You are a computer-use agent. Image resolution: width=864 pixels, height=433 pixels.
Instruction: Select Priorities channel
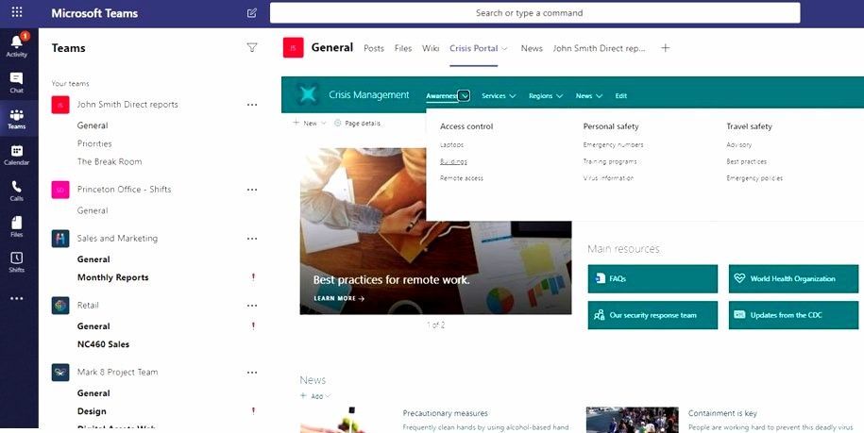(x=94, y=143)
